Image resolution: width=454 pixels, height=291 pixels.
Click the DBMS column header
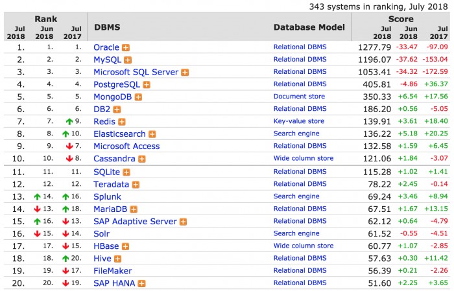pyautogui.click(x=107, y=27)
